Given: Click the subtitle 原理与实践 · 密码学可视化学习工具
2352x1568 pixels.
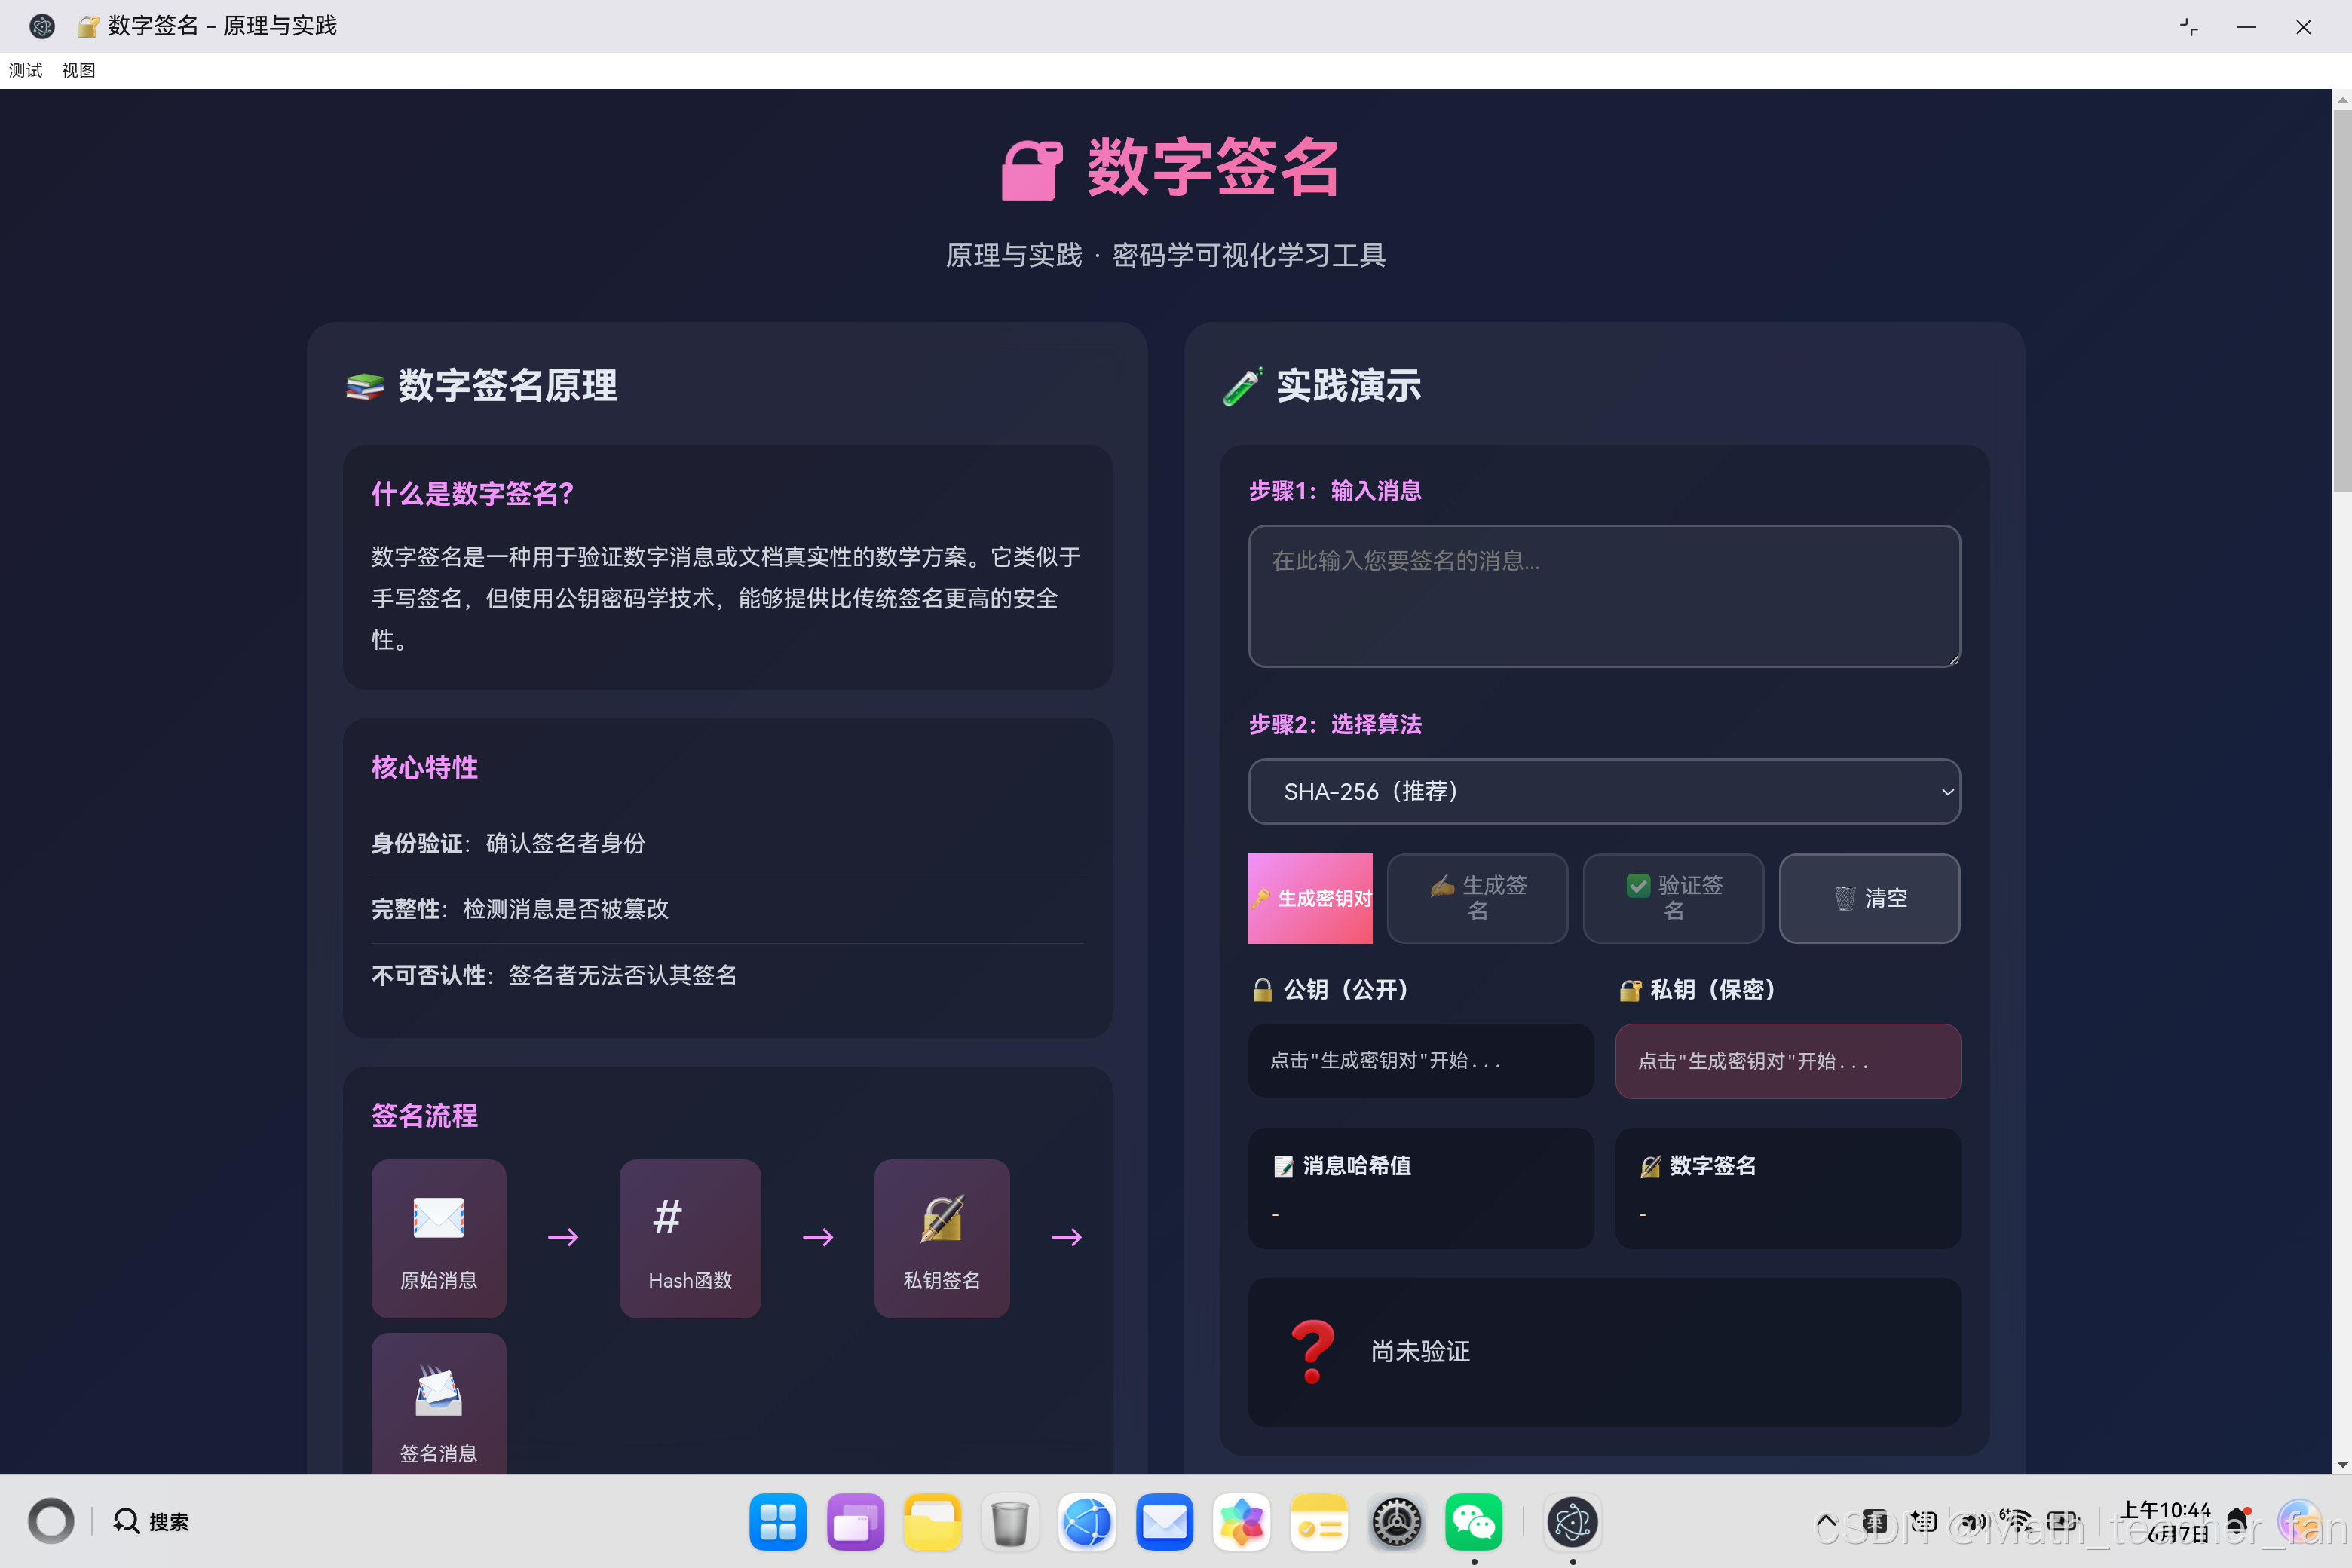Looking at the screenshot, I should coord(1166,255).
